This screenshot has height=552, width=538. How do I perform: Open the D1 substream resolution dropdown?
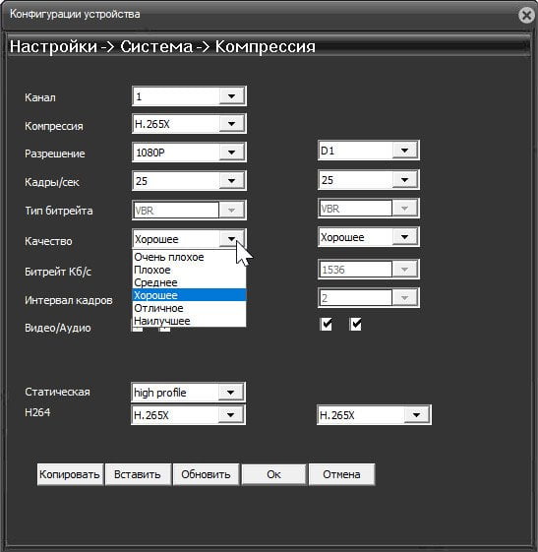(x=369, y=151)
